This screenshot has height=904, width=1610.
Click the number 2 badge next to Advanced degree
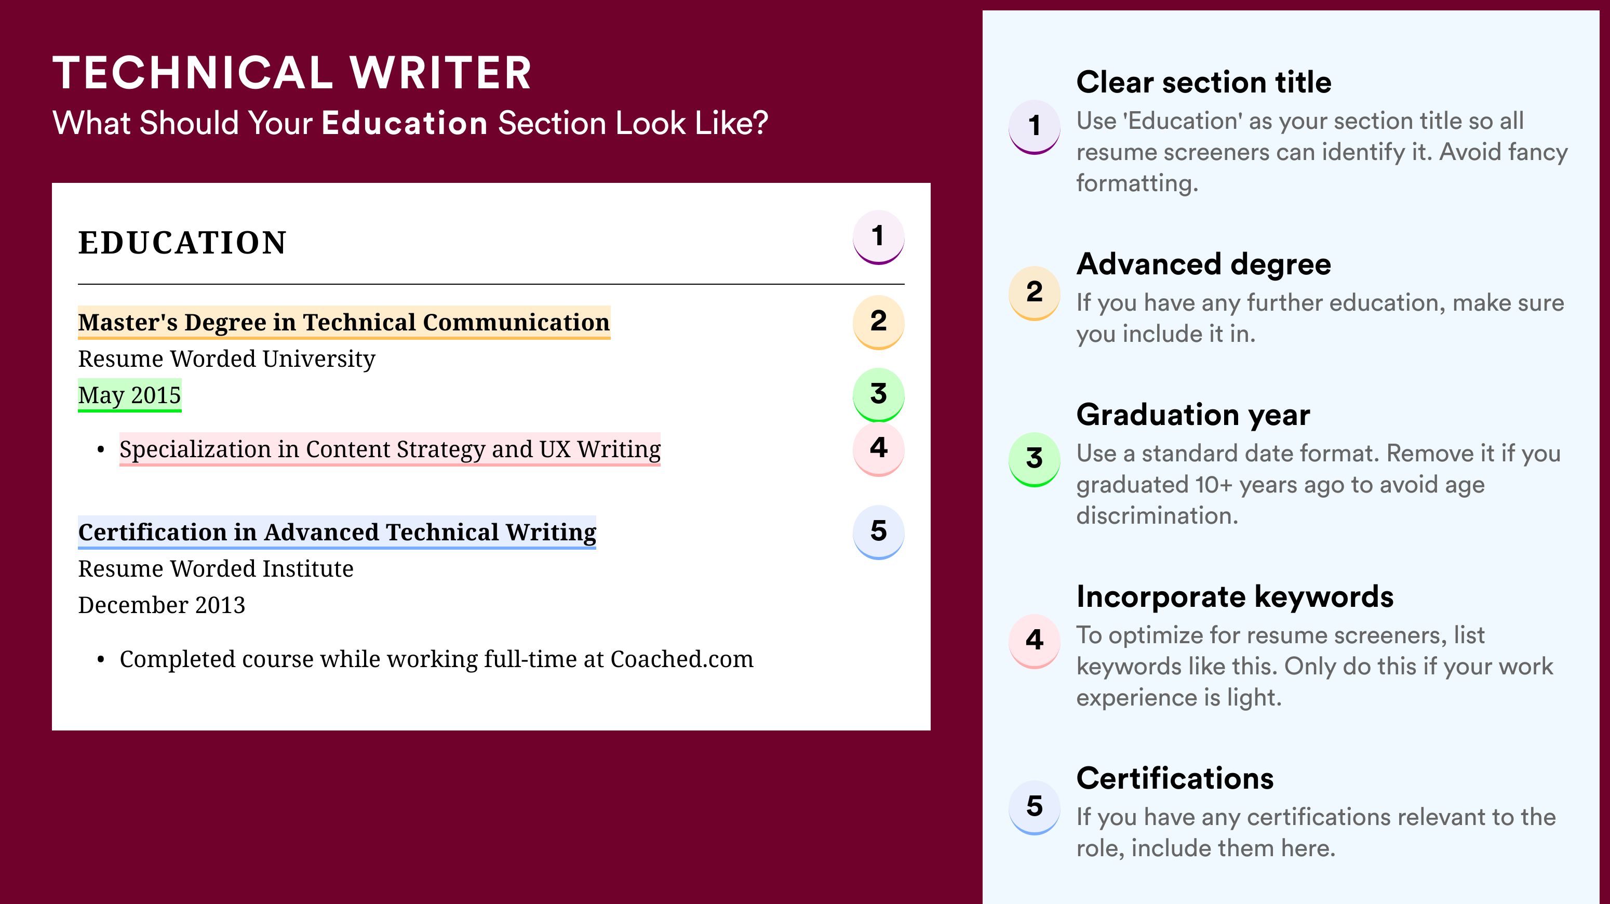coord(1035,293)
